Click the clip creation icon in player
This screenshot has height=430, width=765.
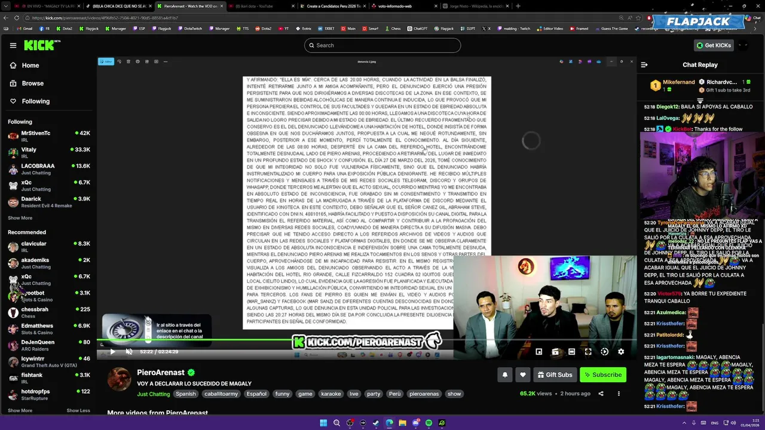point(555,352)
